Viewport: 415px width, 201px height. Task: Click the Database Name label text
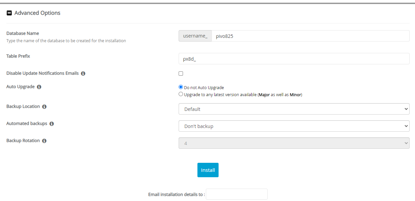click(x=22, y=33)
